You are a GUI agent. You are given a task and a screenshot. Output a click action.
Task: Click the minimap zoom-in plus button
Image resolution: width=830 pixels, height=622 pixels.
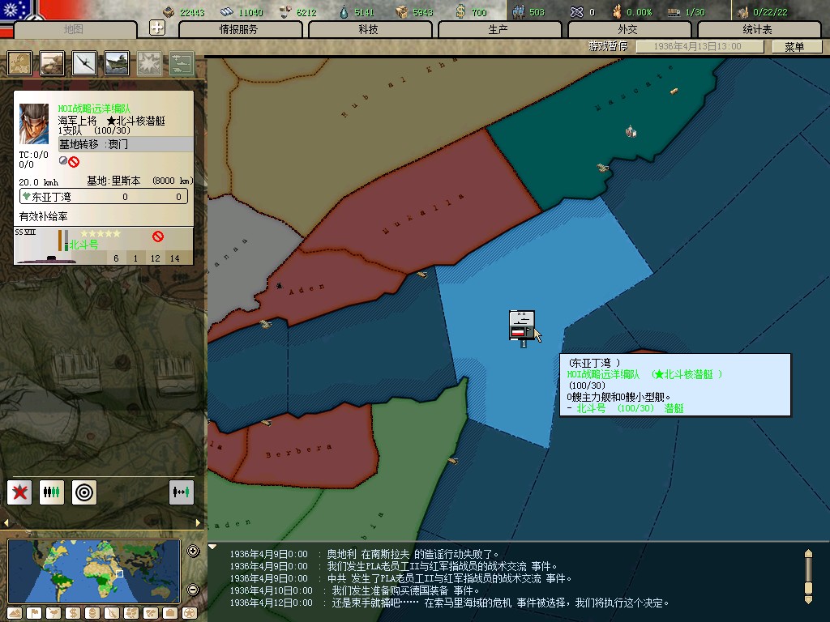coord(193,552)
